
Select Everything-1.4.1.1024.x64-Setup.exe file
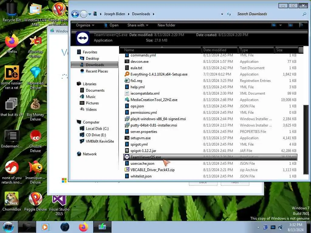click(159, 74)
